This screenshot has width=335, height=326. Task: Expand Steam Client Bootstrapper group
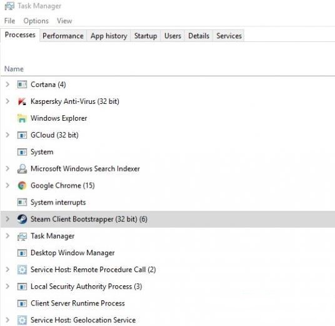7,219
